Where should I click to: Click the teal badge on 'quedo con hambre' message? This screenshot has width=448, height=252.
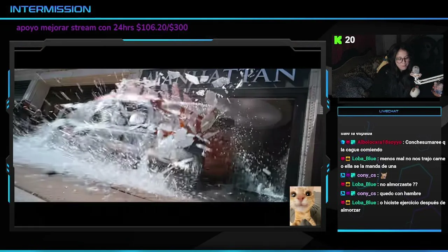[353, 193]
